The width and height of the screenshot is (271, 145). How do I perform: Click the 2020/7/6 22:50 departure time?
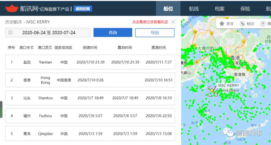(159, 116)
